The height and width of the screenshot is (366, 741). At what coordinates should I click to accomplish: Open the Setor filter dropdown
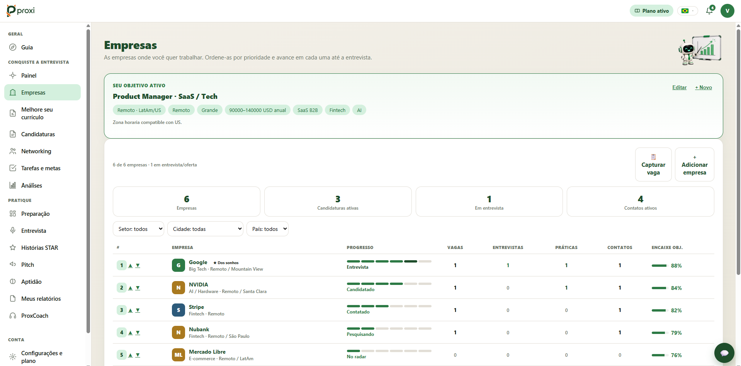138,229
